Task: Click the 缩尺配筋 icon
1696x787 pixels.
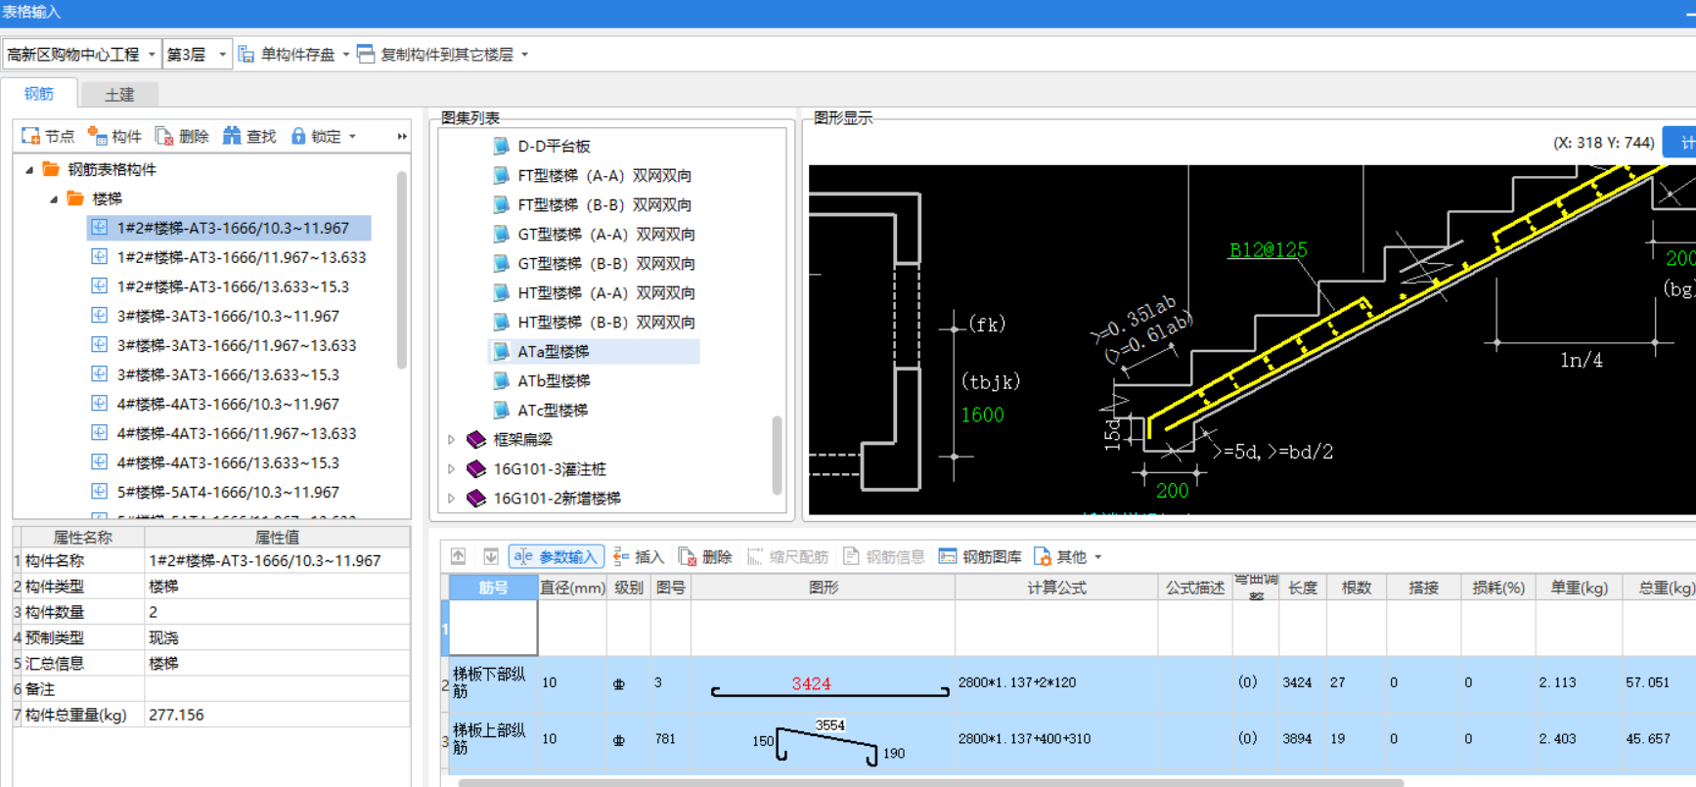Action: pos(755,556)
